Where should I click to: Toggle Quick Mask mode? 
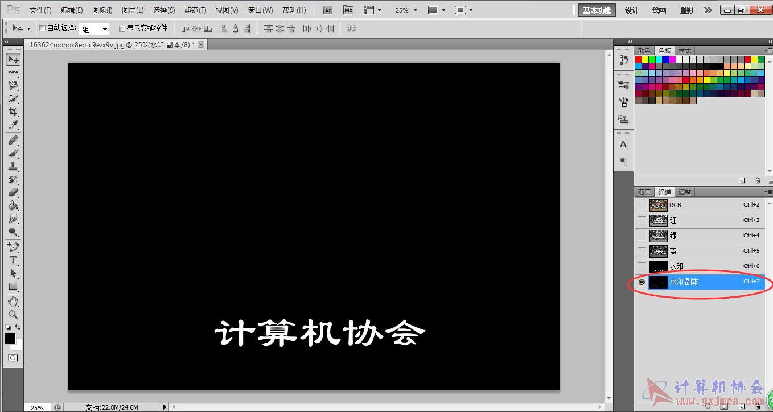(13, 357)
